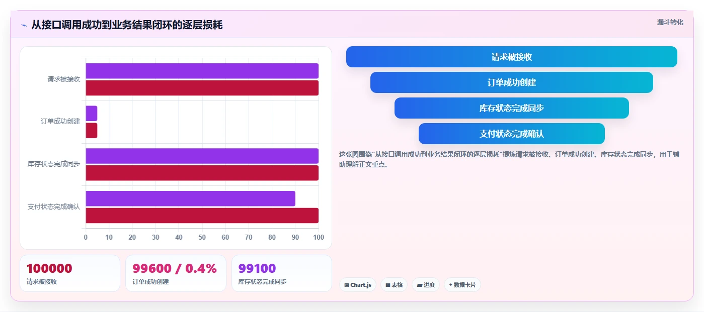
Task: Click the x-axis tick value 100
Action: (318, 237)
